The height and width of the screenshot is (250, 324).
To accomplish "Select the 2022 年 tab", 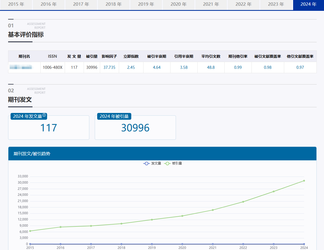I will coord(244,5).
